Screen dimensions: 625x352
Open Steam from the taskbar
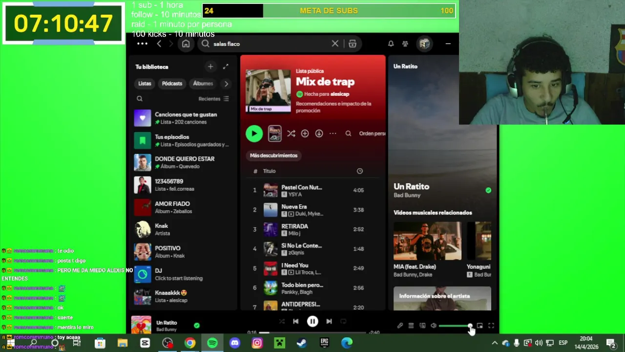click(x=302, y=343)
